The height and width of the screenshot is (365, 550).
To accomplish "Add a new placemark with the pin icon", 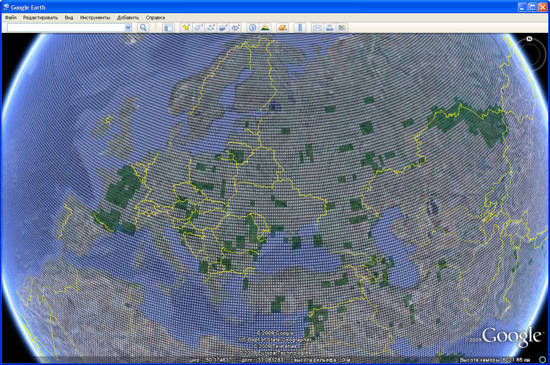I will 186,28.
